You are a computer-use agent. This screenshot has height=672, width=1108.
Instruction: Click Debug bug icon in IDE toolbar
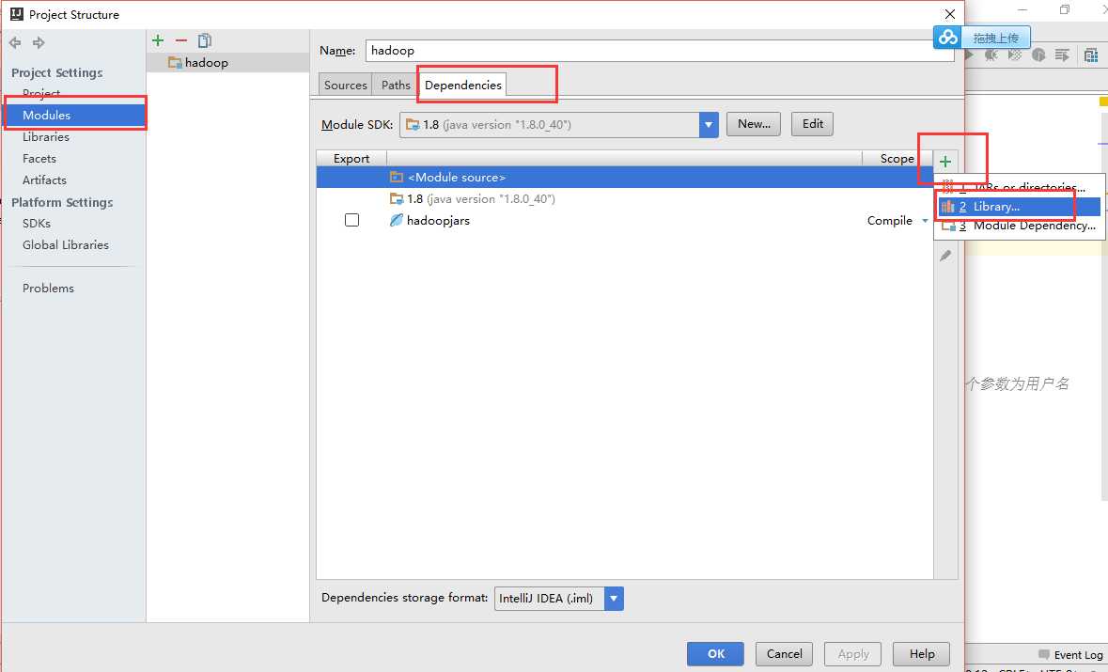pyautogui.click(x=991, y=55)
